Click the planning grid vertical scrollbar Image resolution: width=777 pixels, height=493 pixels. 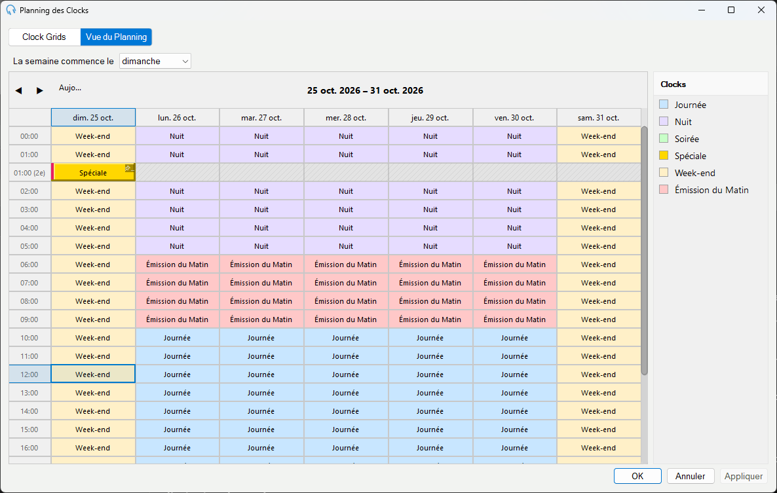click(x=644, y=251)
